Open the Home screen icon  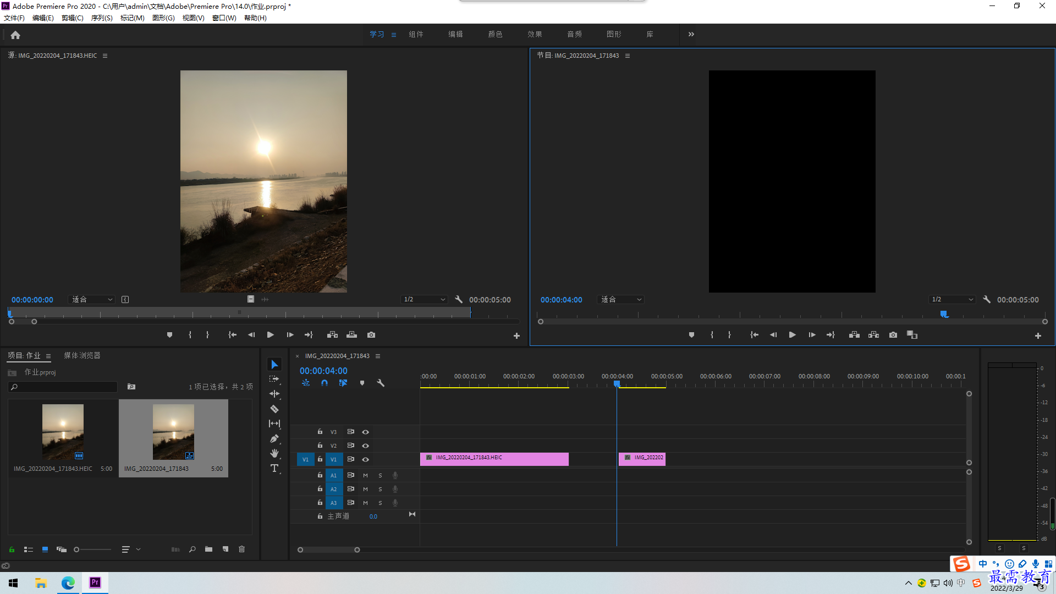coord(15,35)
